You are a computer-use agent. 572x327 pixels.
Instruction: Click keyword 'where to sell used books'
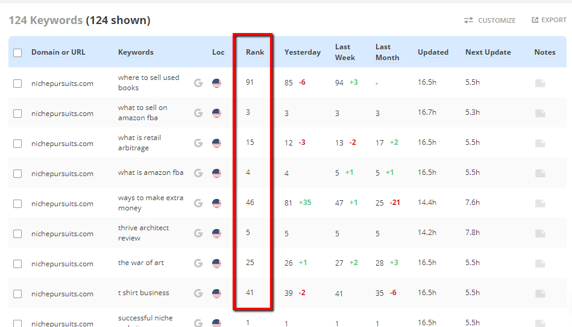[148, 82]
